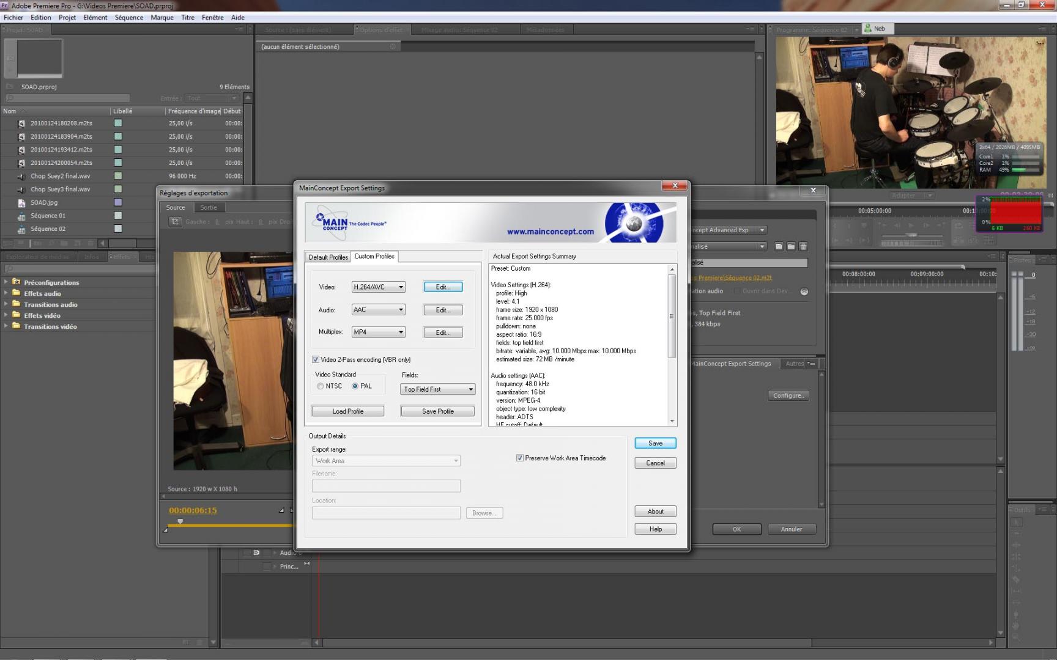Viewport: 1057px width, 660px height.
Task: Open the Fichier menu
Action: coord(13,17)
